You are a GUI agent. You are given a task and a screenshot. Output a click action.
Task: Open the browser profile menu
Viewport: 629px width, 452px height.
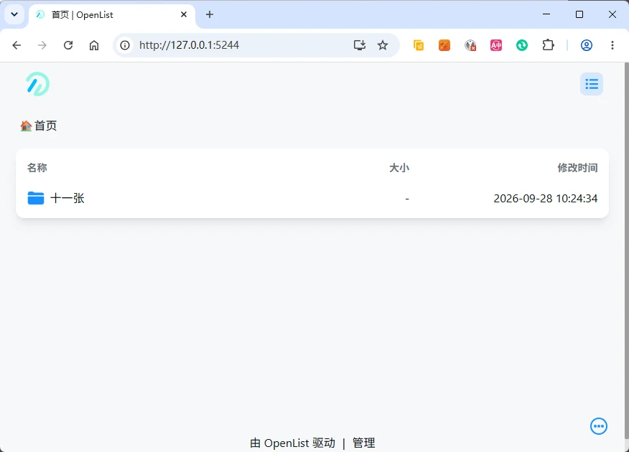click(587, 45)
